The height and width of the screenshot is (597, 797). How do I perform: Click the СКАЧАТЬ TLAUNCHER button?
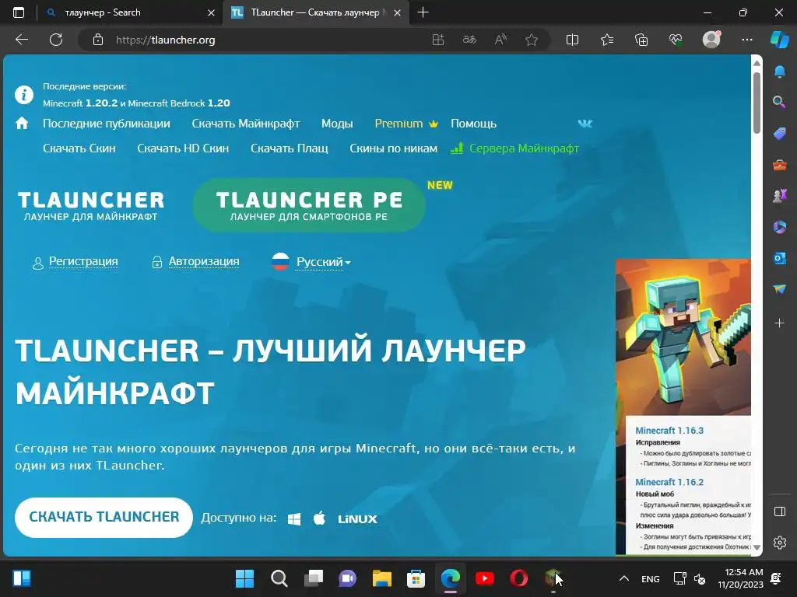104,517
